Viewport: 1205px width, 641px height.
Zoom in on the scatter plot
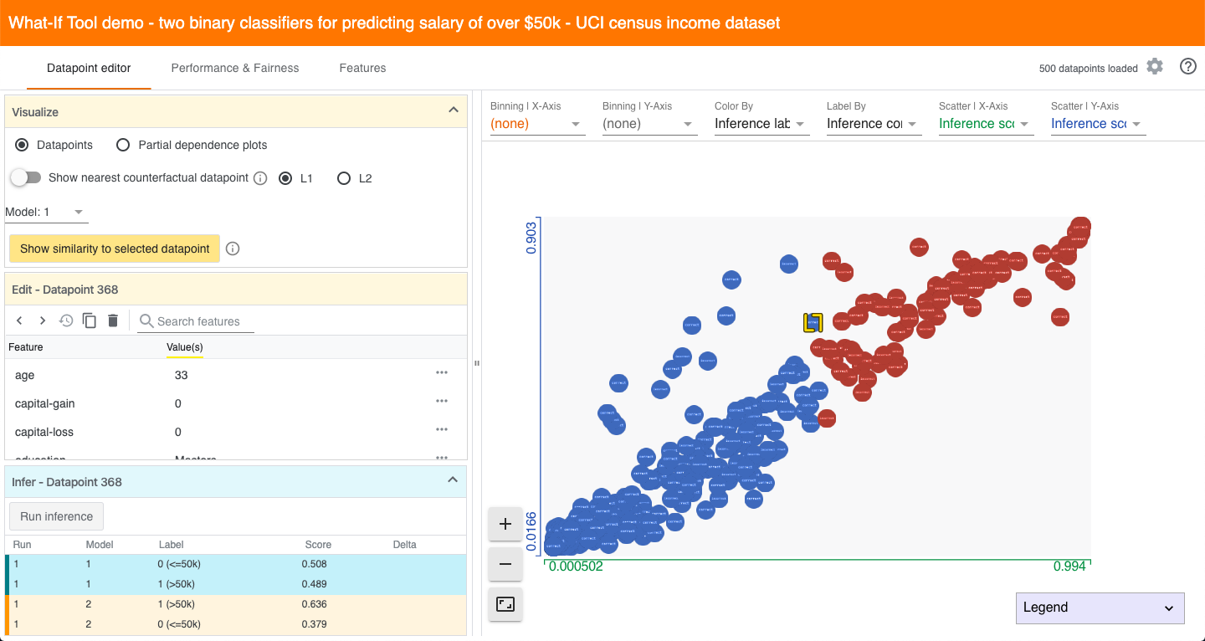tap(505, 524)
